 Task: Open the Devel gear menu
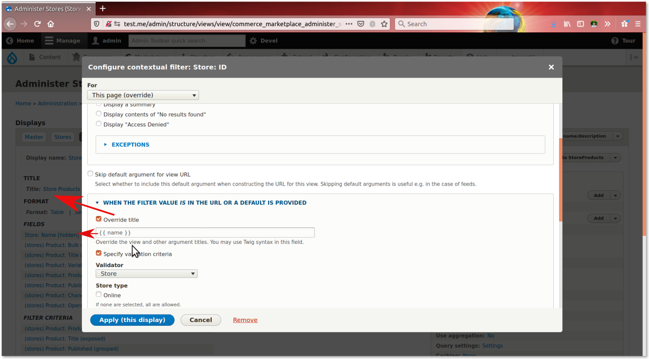[x=264, y=41]
